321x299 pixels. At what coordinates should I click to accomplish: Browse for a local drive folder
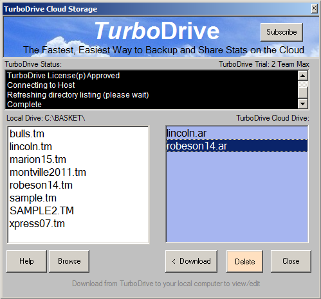pos(69,261)
